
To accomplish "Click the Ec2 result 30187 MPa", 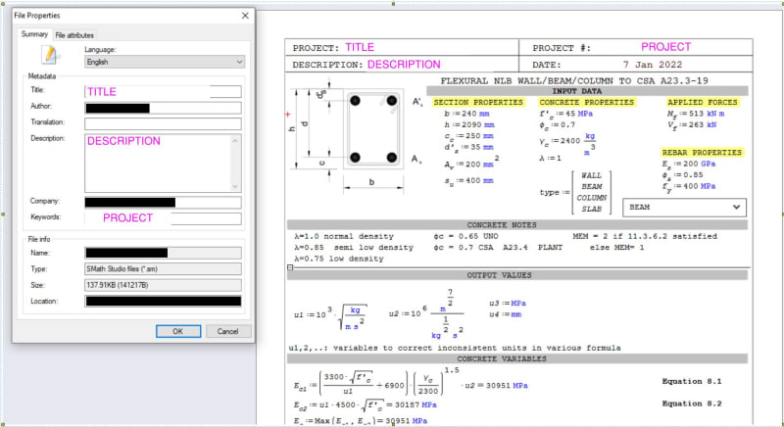I will 415,405.
